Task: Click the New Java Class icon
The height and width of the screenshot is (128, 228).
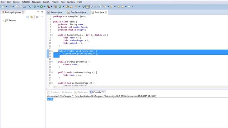Action: click(x=60, y=7)
